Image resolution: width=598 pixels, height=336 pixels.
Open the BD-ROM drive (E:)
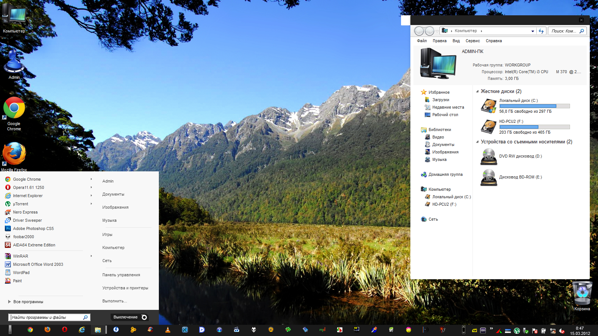[x=488, y=177]
